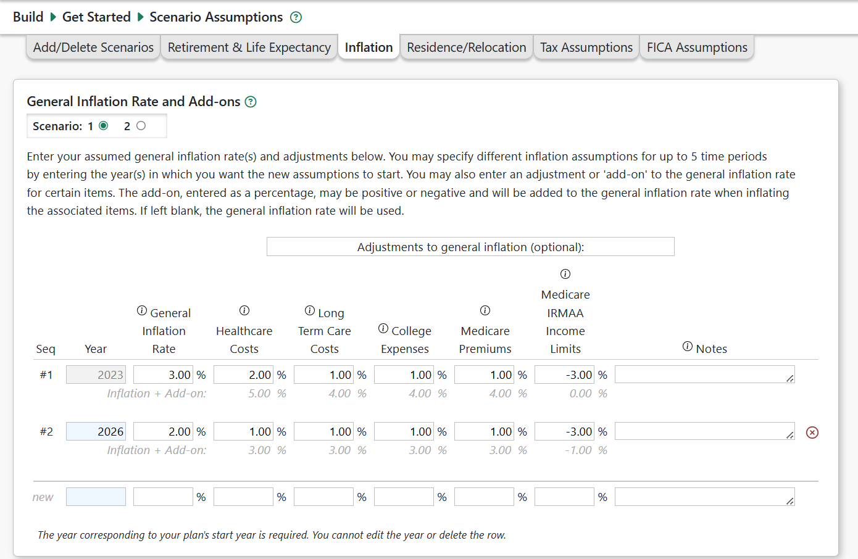Click info icon for General Inflation Rate
This screenshot has height=559, width=858.
coord(142,310)
